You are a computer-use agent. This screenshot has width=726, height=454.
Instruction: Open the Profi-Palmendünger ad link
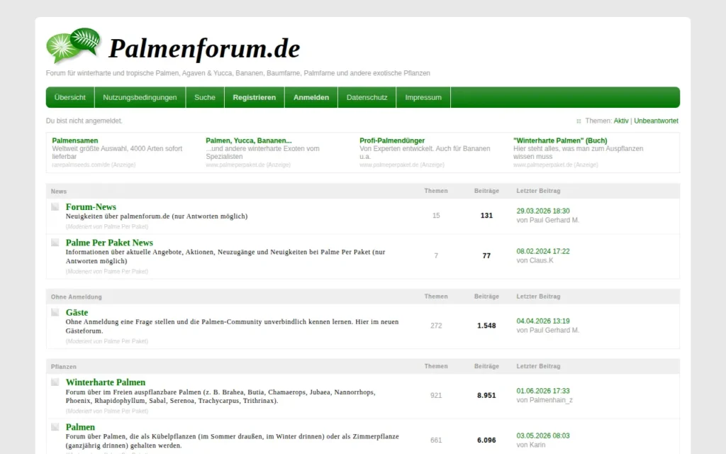pos(391,140)
